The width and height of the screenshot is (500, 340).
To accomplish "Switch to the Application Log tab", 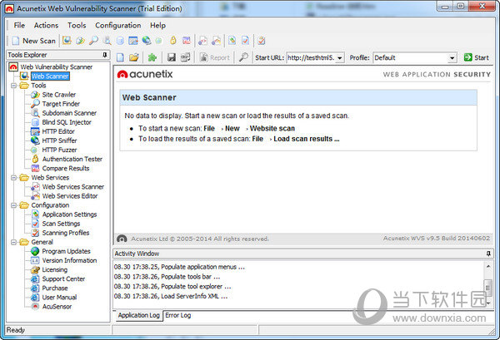I will (138, 315).
